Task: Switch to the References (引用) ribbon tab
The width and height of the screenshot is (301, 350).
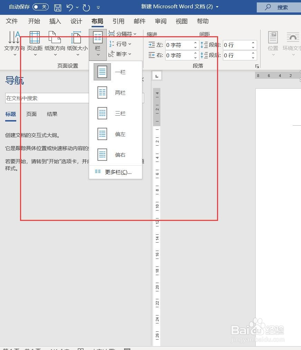Action: click(x=119, y=21)
